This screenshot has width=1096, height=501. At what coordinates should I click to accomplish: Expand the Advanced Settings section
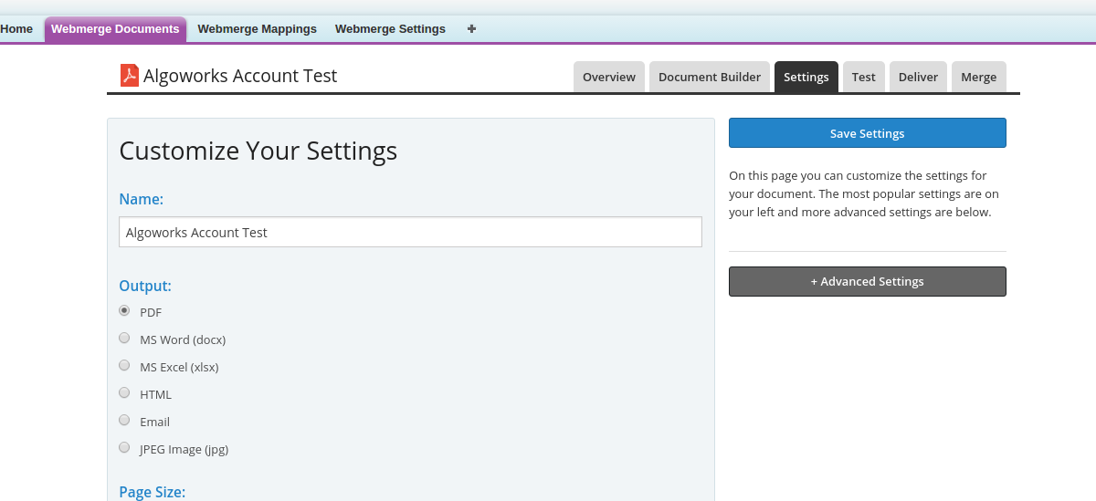(x=867, y=282)
